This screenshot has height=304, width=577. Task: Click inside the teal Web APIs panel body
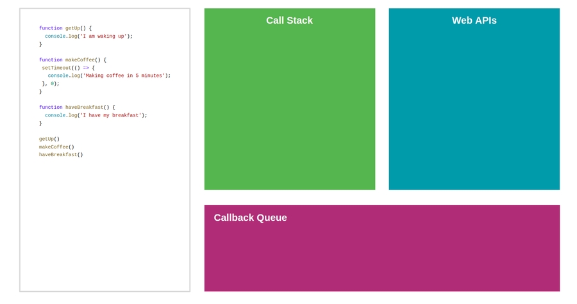pyautogui.click(x=474, y=109)
